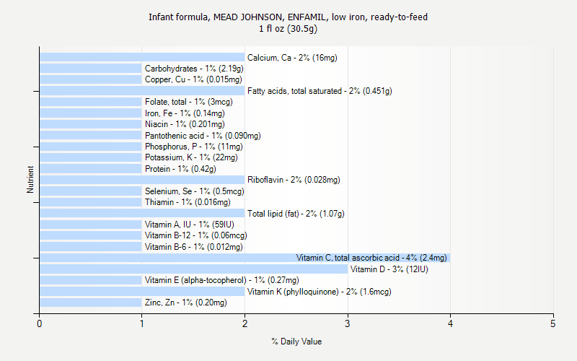The width and height of the screenshot is (577, 361).
Task: Click the x-axis tick label '3'
Action: point(348,323)
